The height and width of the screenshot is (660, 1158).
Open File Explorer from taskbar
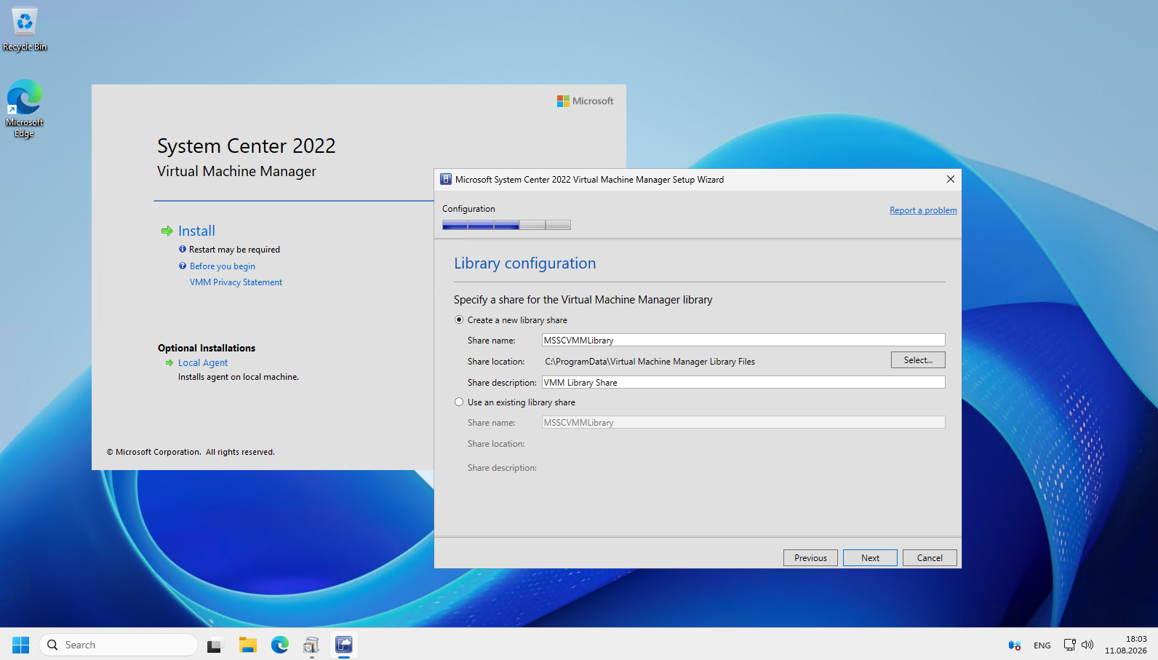(x=248, y=645)
